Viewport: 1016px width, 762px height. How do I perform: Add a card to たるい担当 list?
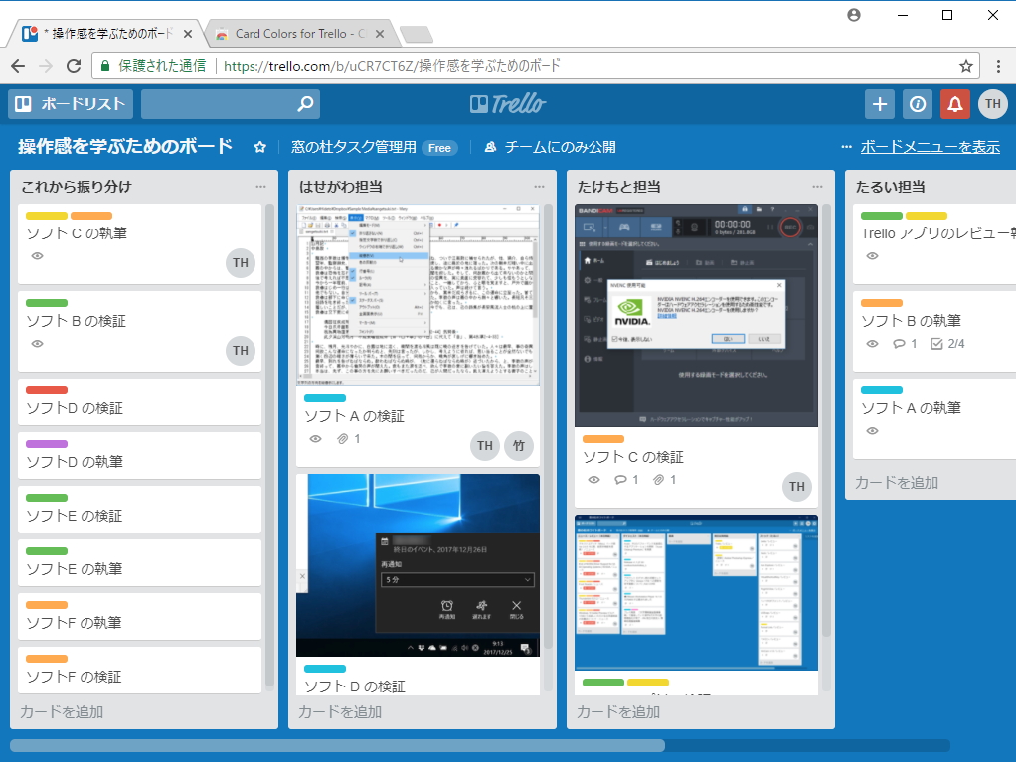tap(897, 483)
